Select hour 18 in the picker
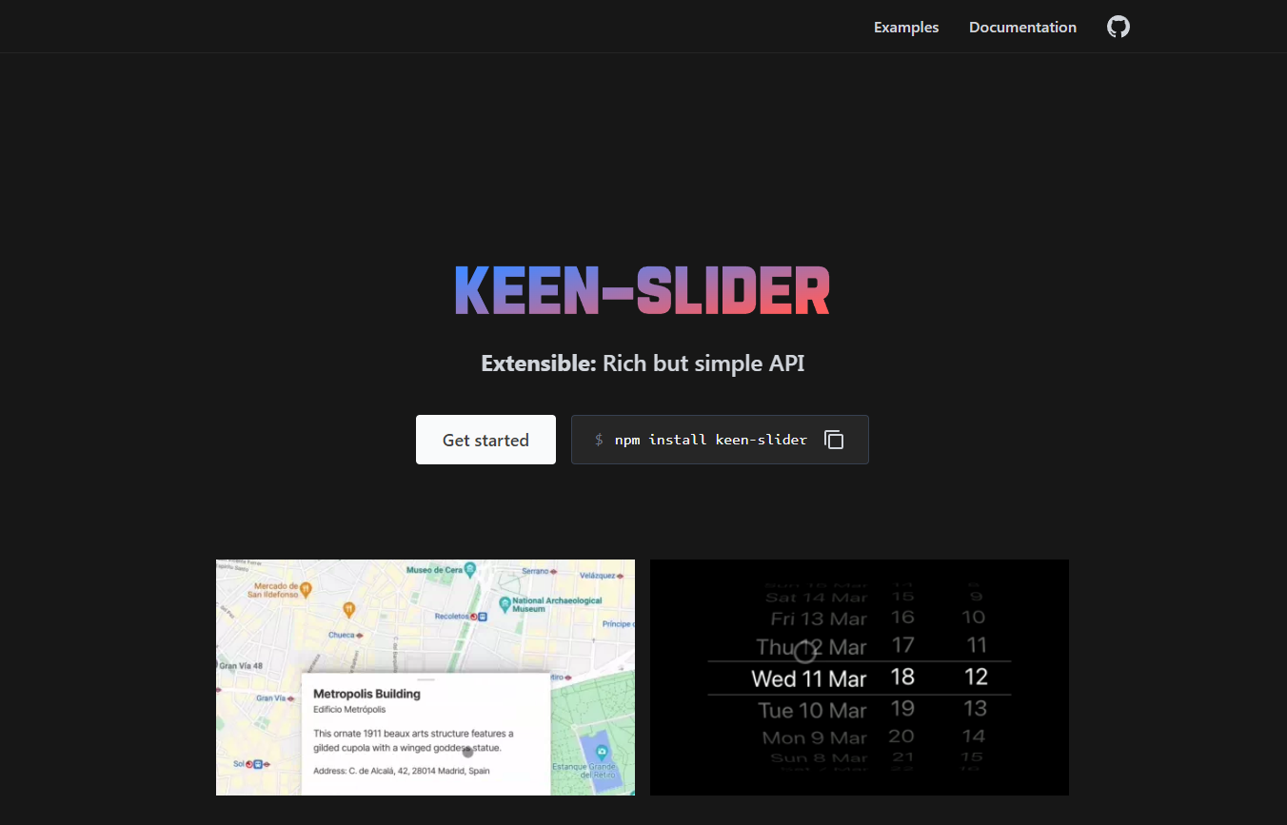The width and height of the screenshot is (1287, 825). [x=902, y=677]
